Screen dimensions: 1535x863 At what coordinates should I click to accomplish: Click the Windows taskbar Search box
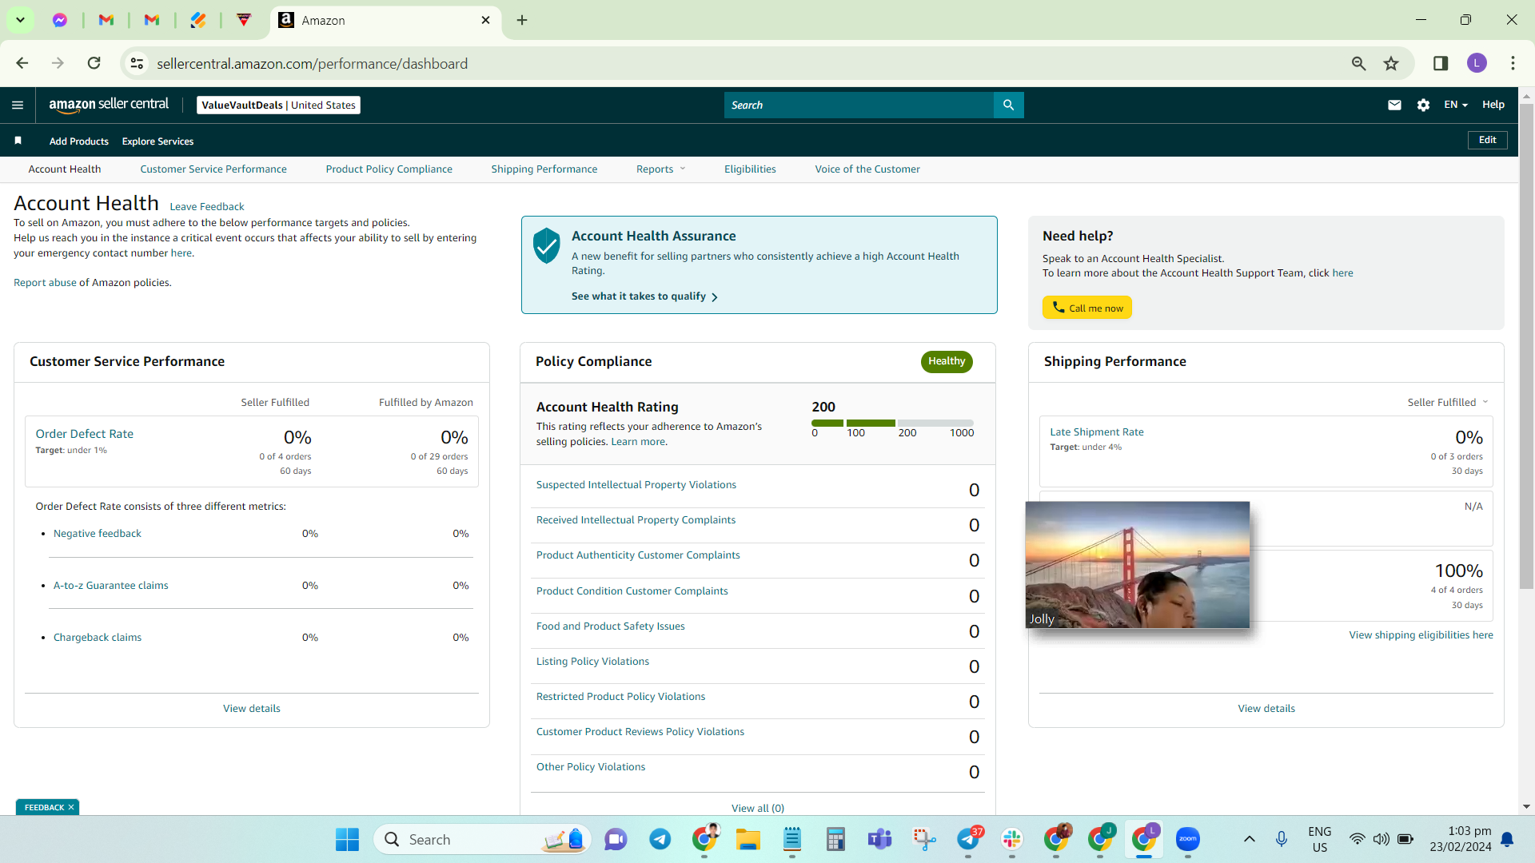pyautogui.click(x=482, y=839)
